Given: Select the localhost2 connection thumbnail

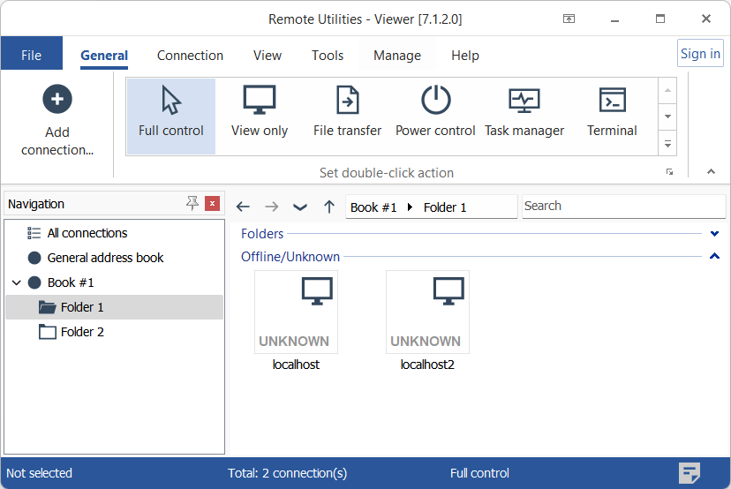Looking at the screenshot, I should click(427, 312).
